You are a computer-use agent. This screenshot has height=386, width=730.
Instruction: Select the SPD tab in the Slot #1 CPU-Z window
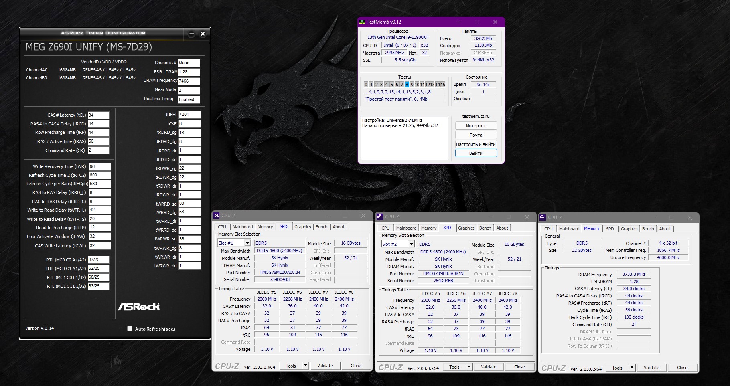(x=284, y=226)
